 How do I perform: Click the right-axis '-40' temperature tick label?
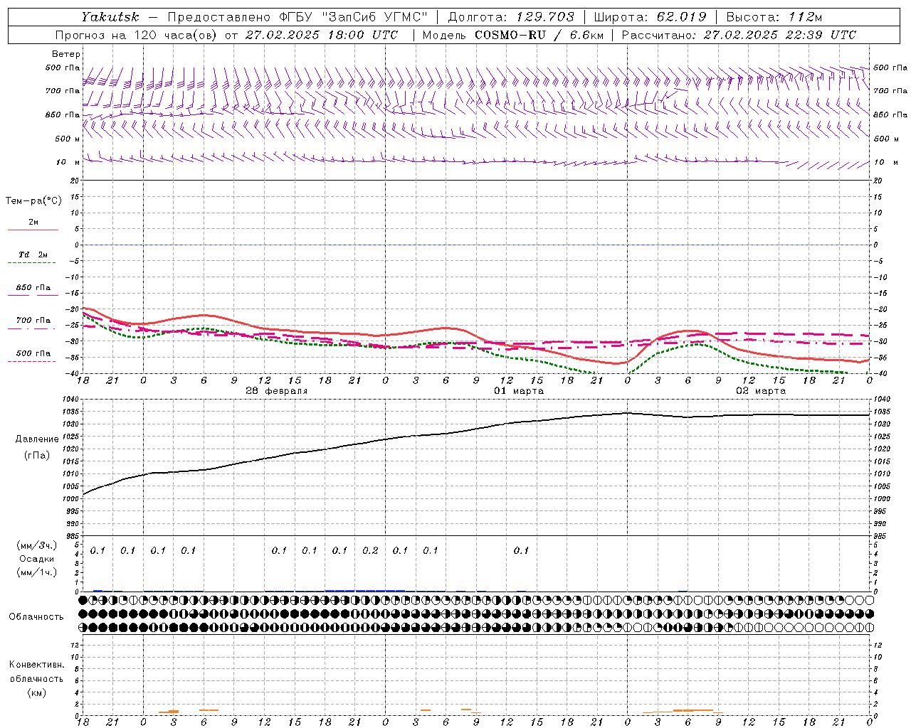click(x=881, y=374)
